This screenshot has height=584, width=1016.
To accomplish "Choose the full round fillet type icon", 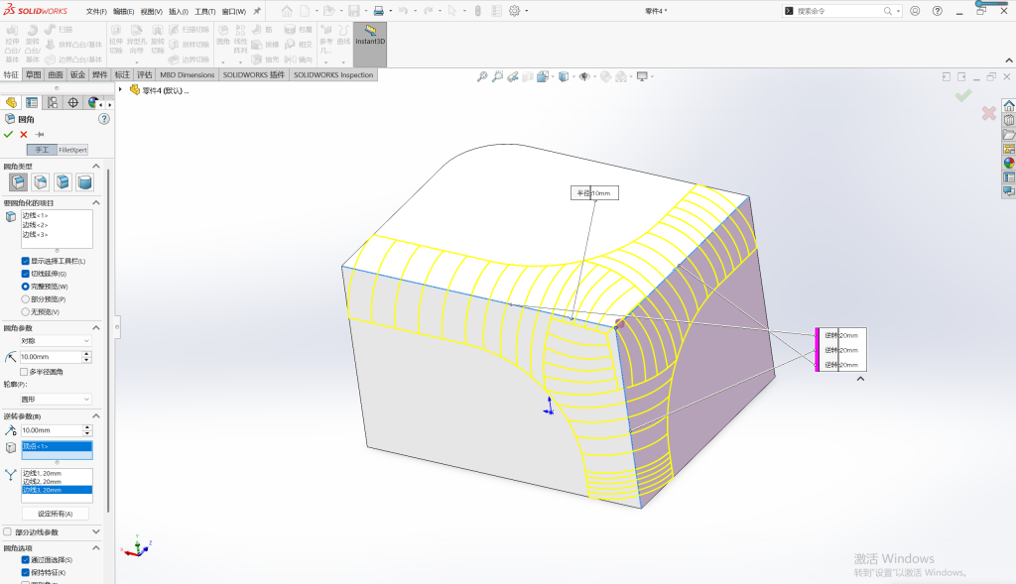I will pos(85,182).
